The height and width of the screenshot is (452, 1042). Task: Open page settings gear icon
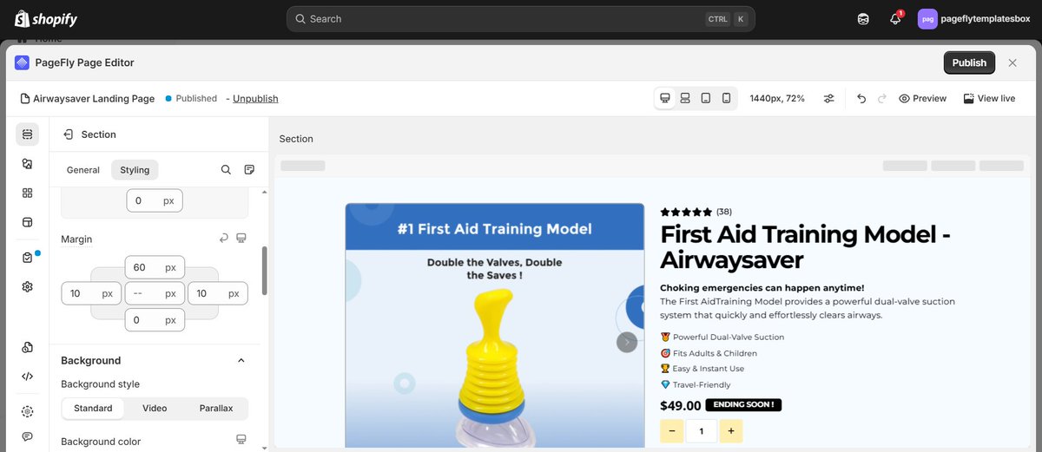[27, 286]
